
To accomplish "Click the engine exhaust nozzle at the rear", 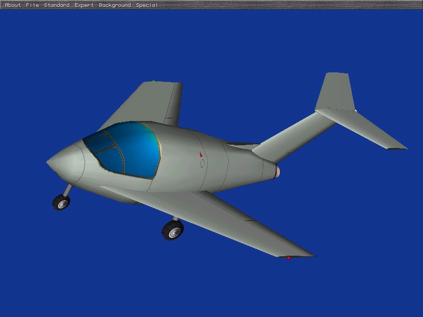I will (278, 171).
